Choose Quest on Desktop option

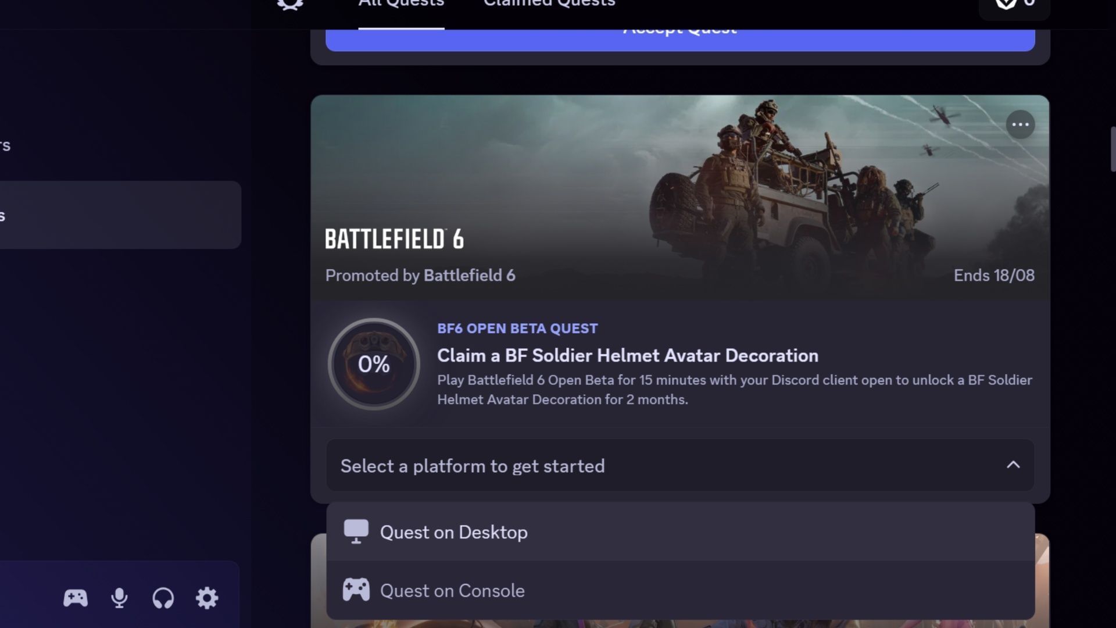point(680,532)
